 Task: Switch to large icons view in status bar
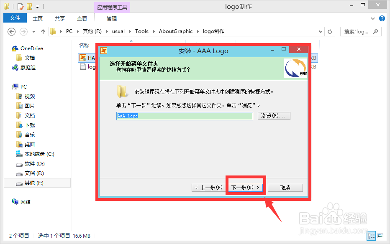click(380, 236)
